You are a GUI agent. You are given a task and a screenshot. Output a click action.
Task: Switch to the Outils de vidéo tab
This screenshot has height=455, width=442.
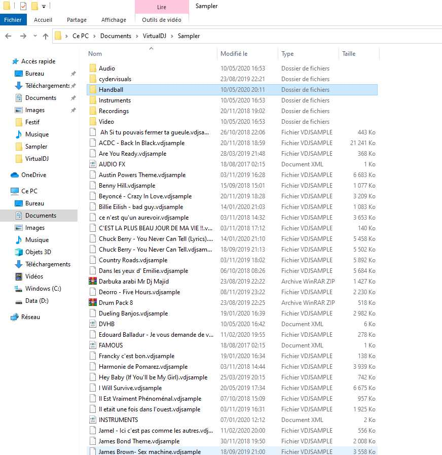162,20
